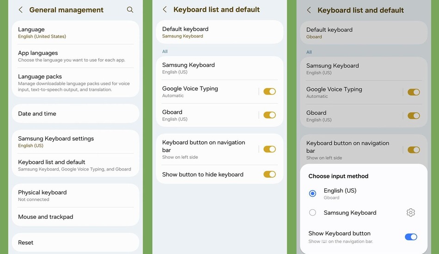
Task: Open Physical keyboard settings
Action: tap(75, 195)
